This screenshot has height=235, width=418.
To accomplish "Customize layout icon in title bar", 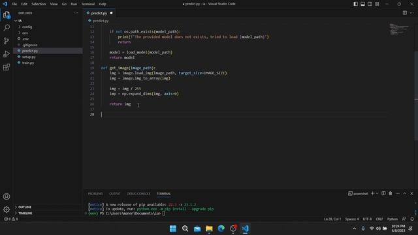I will coord(377,4).
